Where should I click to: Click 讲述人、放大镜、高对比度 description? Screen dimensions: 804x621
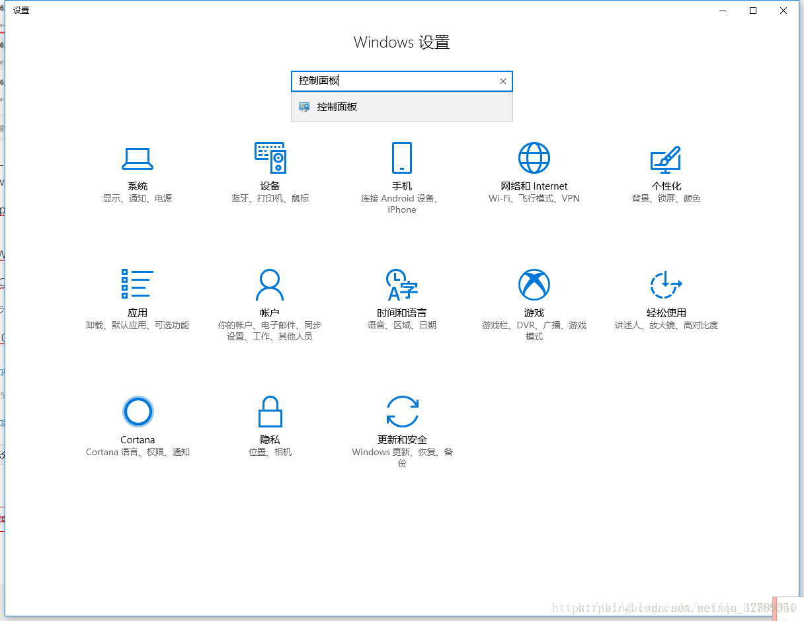tap(666, 325)
